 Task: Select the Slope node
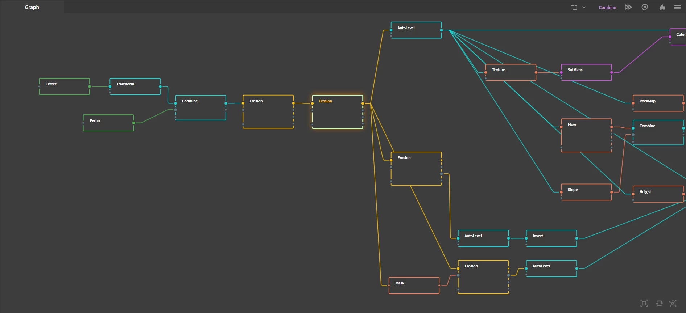586,192
